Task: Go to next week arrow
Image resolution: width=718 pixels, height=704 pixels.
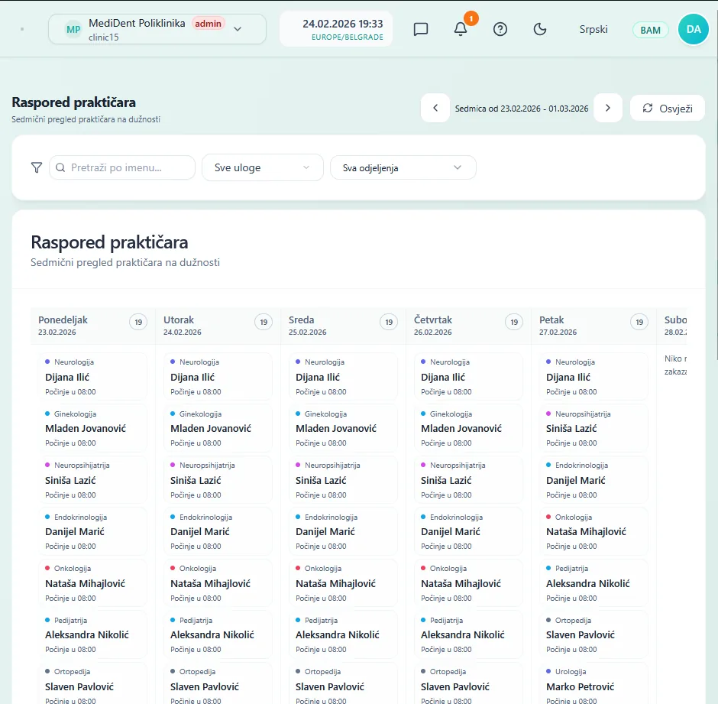Action: click(x=608, y=109)
